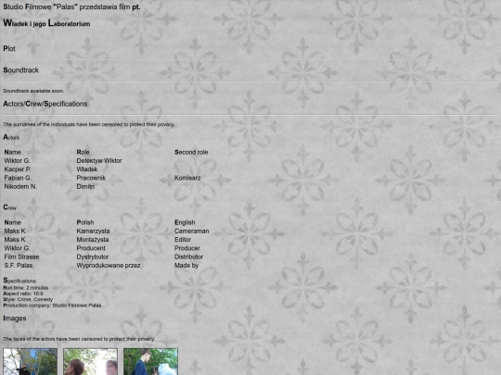Click crew entry 'Producent'
Screen dimensions: 501x375
91,248
